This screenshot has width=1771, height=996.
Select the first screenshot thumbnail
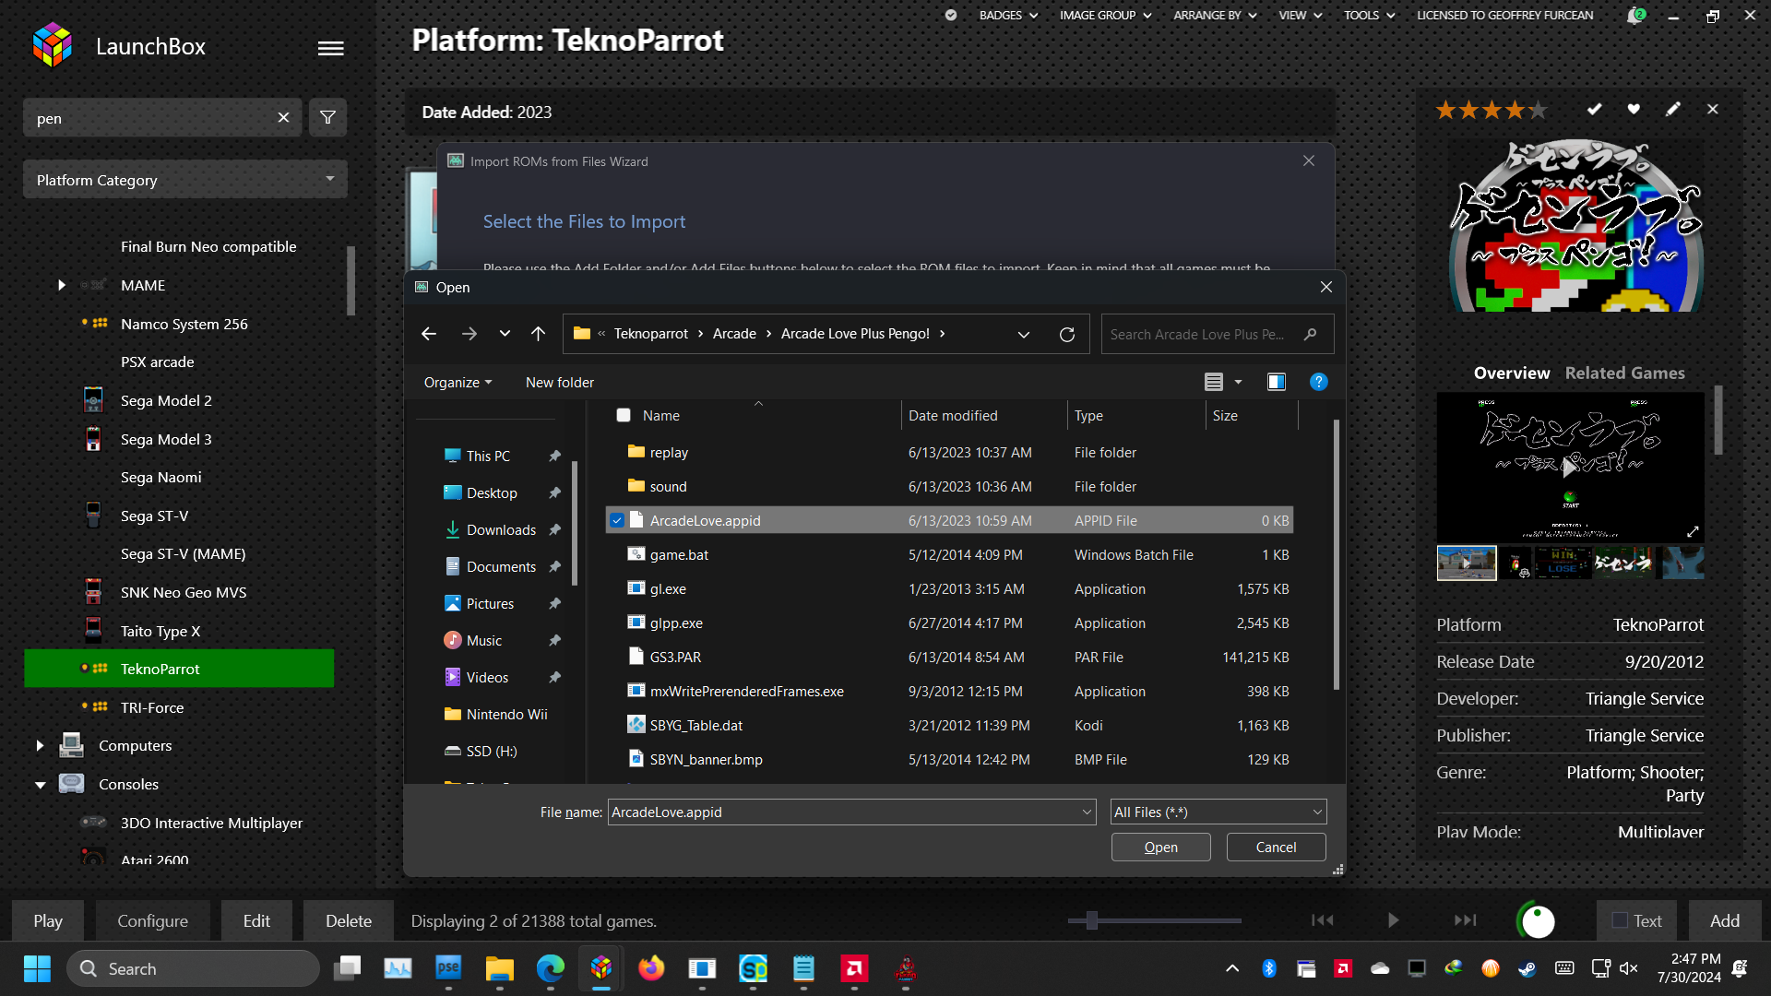click(1467, 563)
